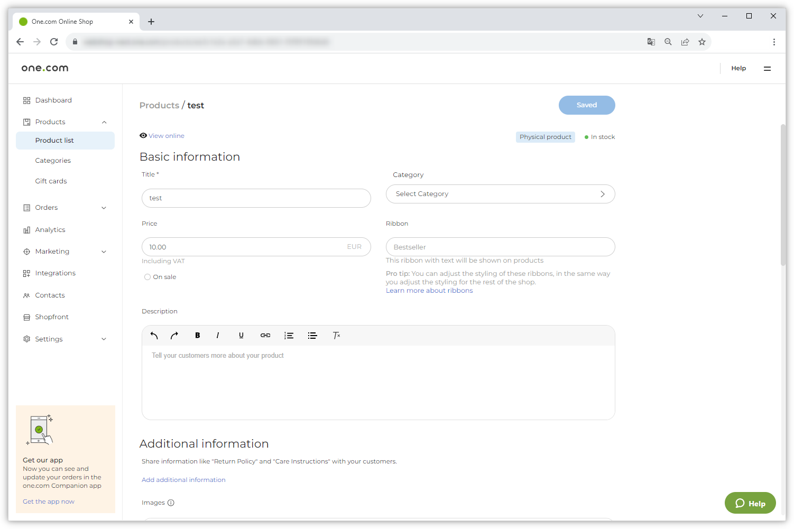Toggle italic formatting in description editor
Screen dimensions: 794x529
(218, 336)
